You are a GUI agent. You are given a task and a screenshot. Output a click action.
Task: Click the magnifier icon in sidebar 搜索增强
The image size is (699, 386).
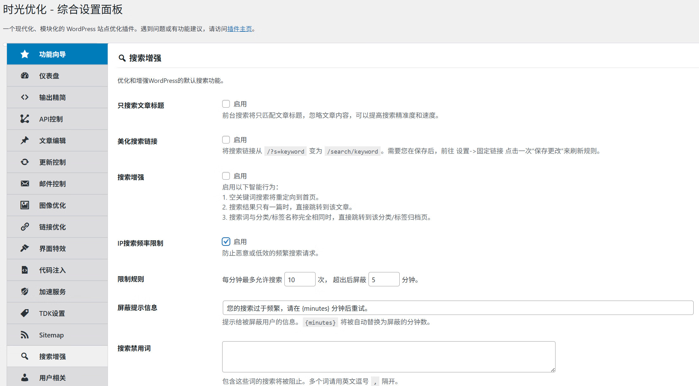coord(25,356)
